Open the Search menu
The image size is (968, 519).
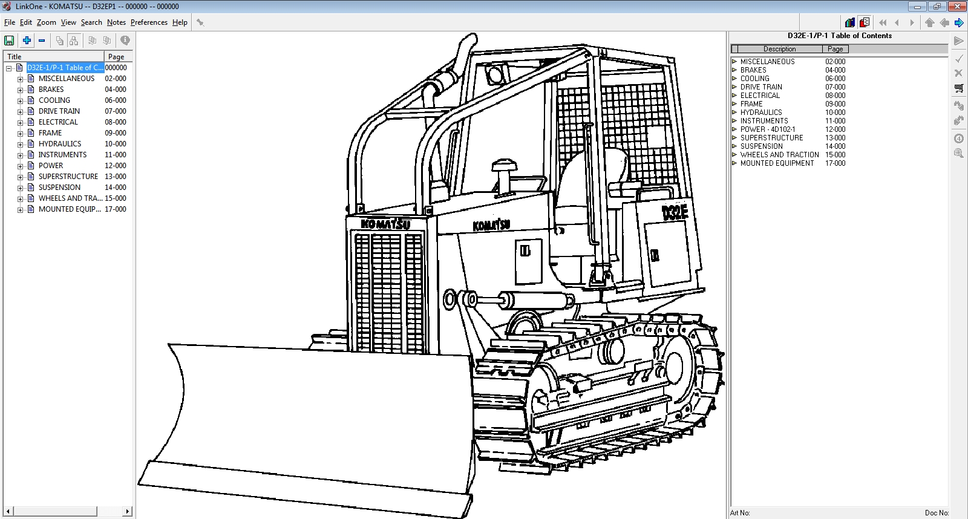[x=91, y=22]
